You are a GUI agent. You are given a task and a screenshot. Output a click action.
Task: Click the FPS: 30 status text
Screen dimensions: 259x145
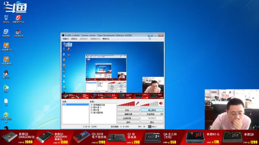(142, 127)
